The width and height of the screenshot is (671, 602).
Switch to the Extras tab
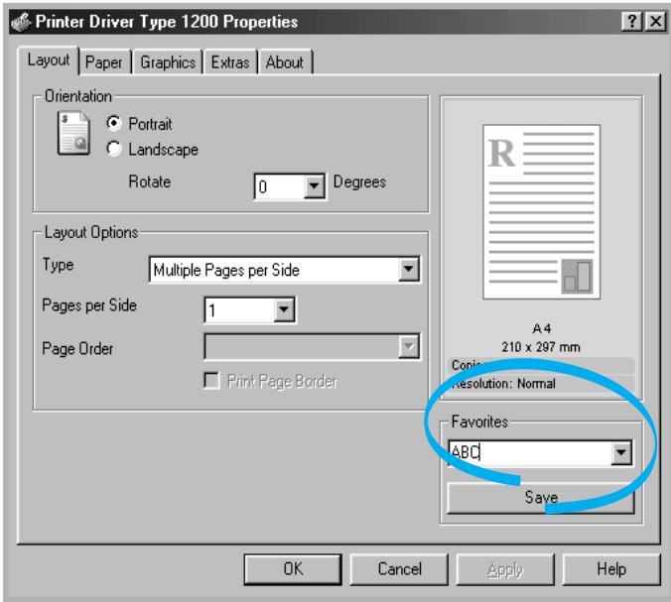click(230, 62)
